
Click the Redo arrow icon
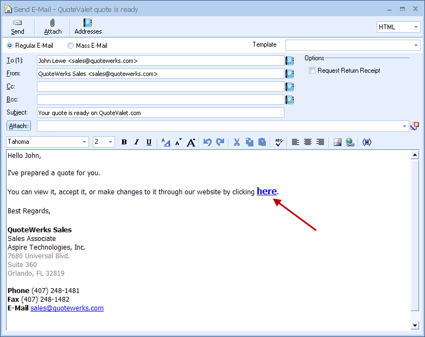220,142
